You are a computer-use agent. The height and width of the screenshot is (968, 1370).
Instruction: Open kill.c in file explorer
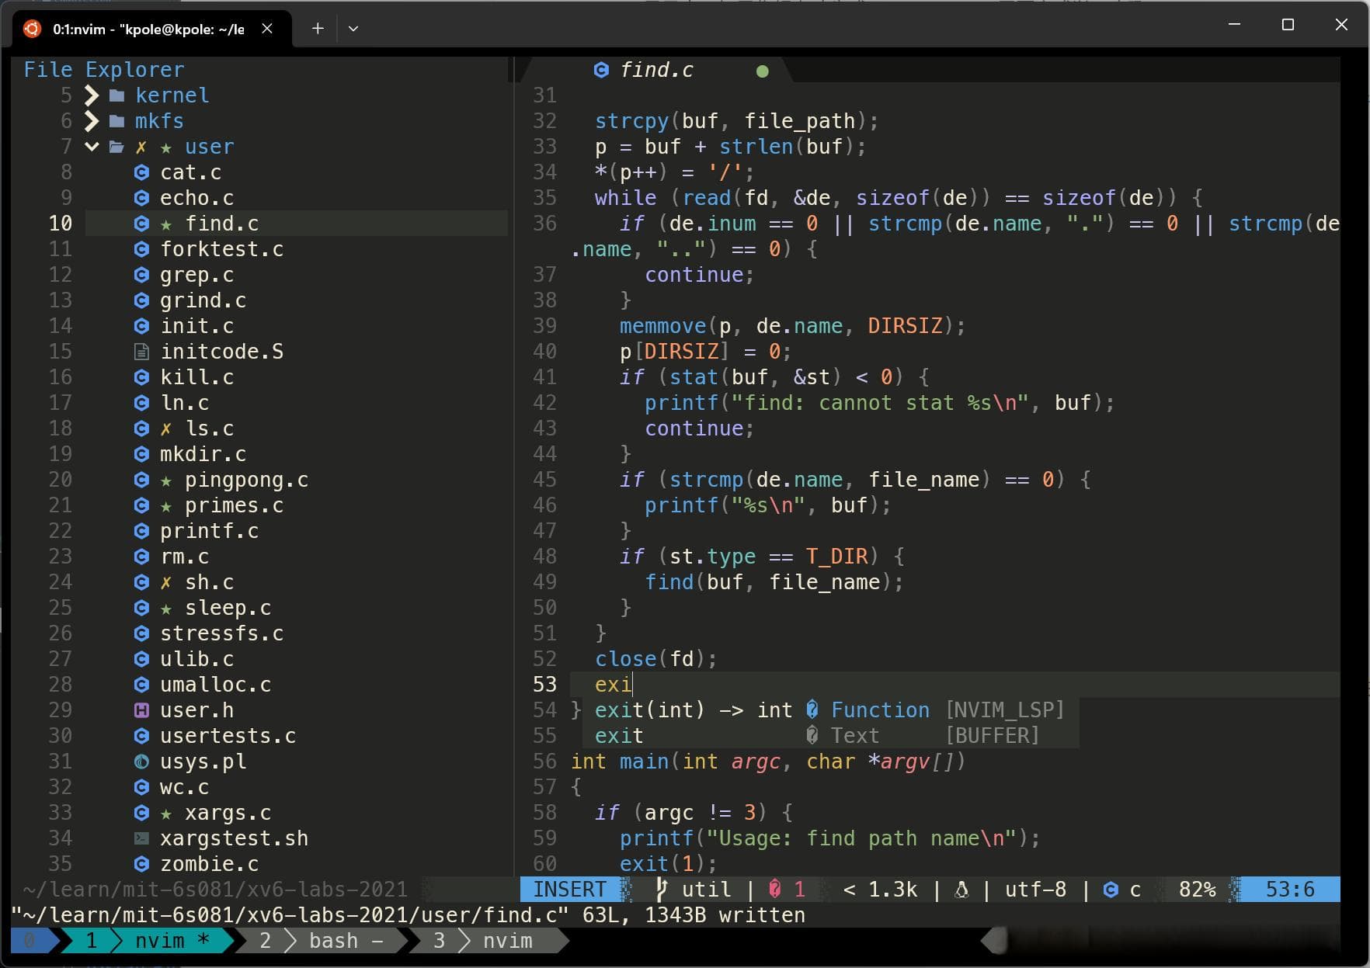click(196, 378)
